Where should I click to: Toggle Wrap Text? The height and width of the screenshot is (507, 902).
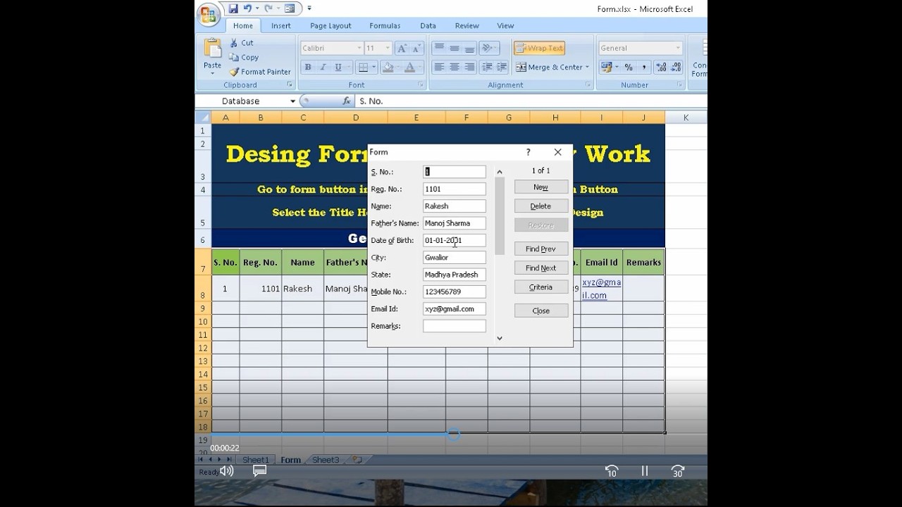pos(539,48)
